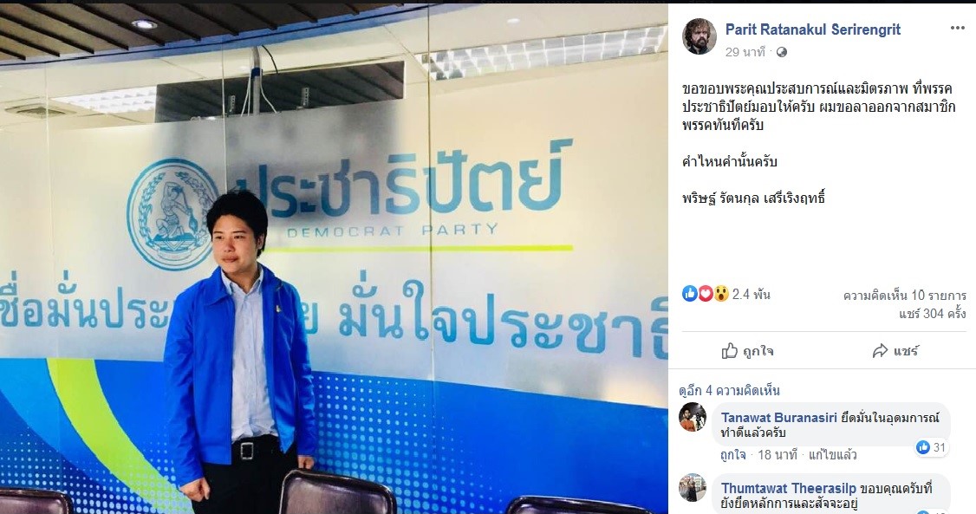Screen dimensions: 976x514
Task: Open the three-dot post options menu
Action: click(957, 29)
